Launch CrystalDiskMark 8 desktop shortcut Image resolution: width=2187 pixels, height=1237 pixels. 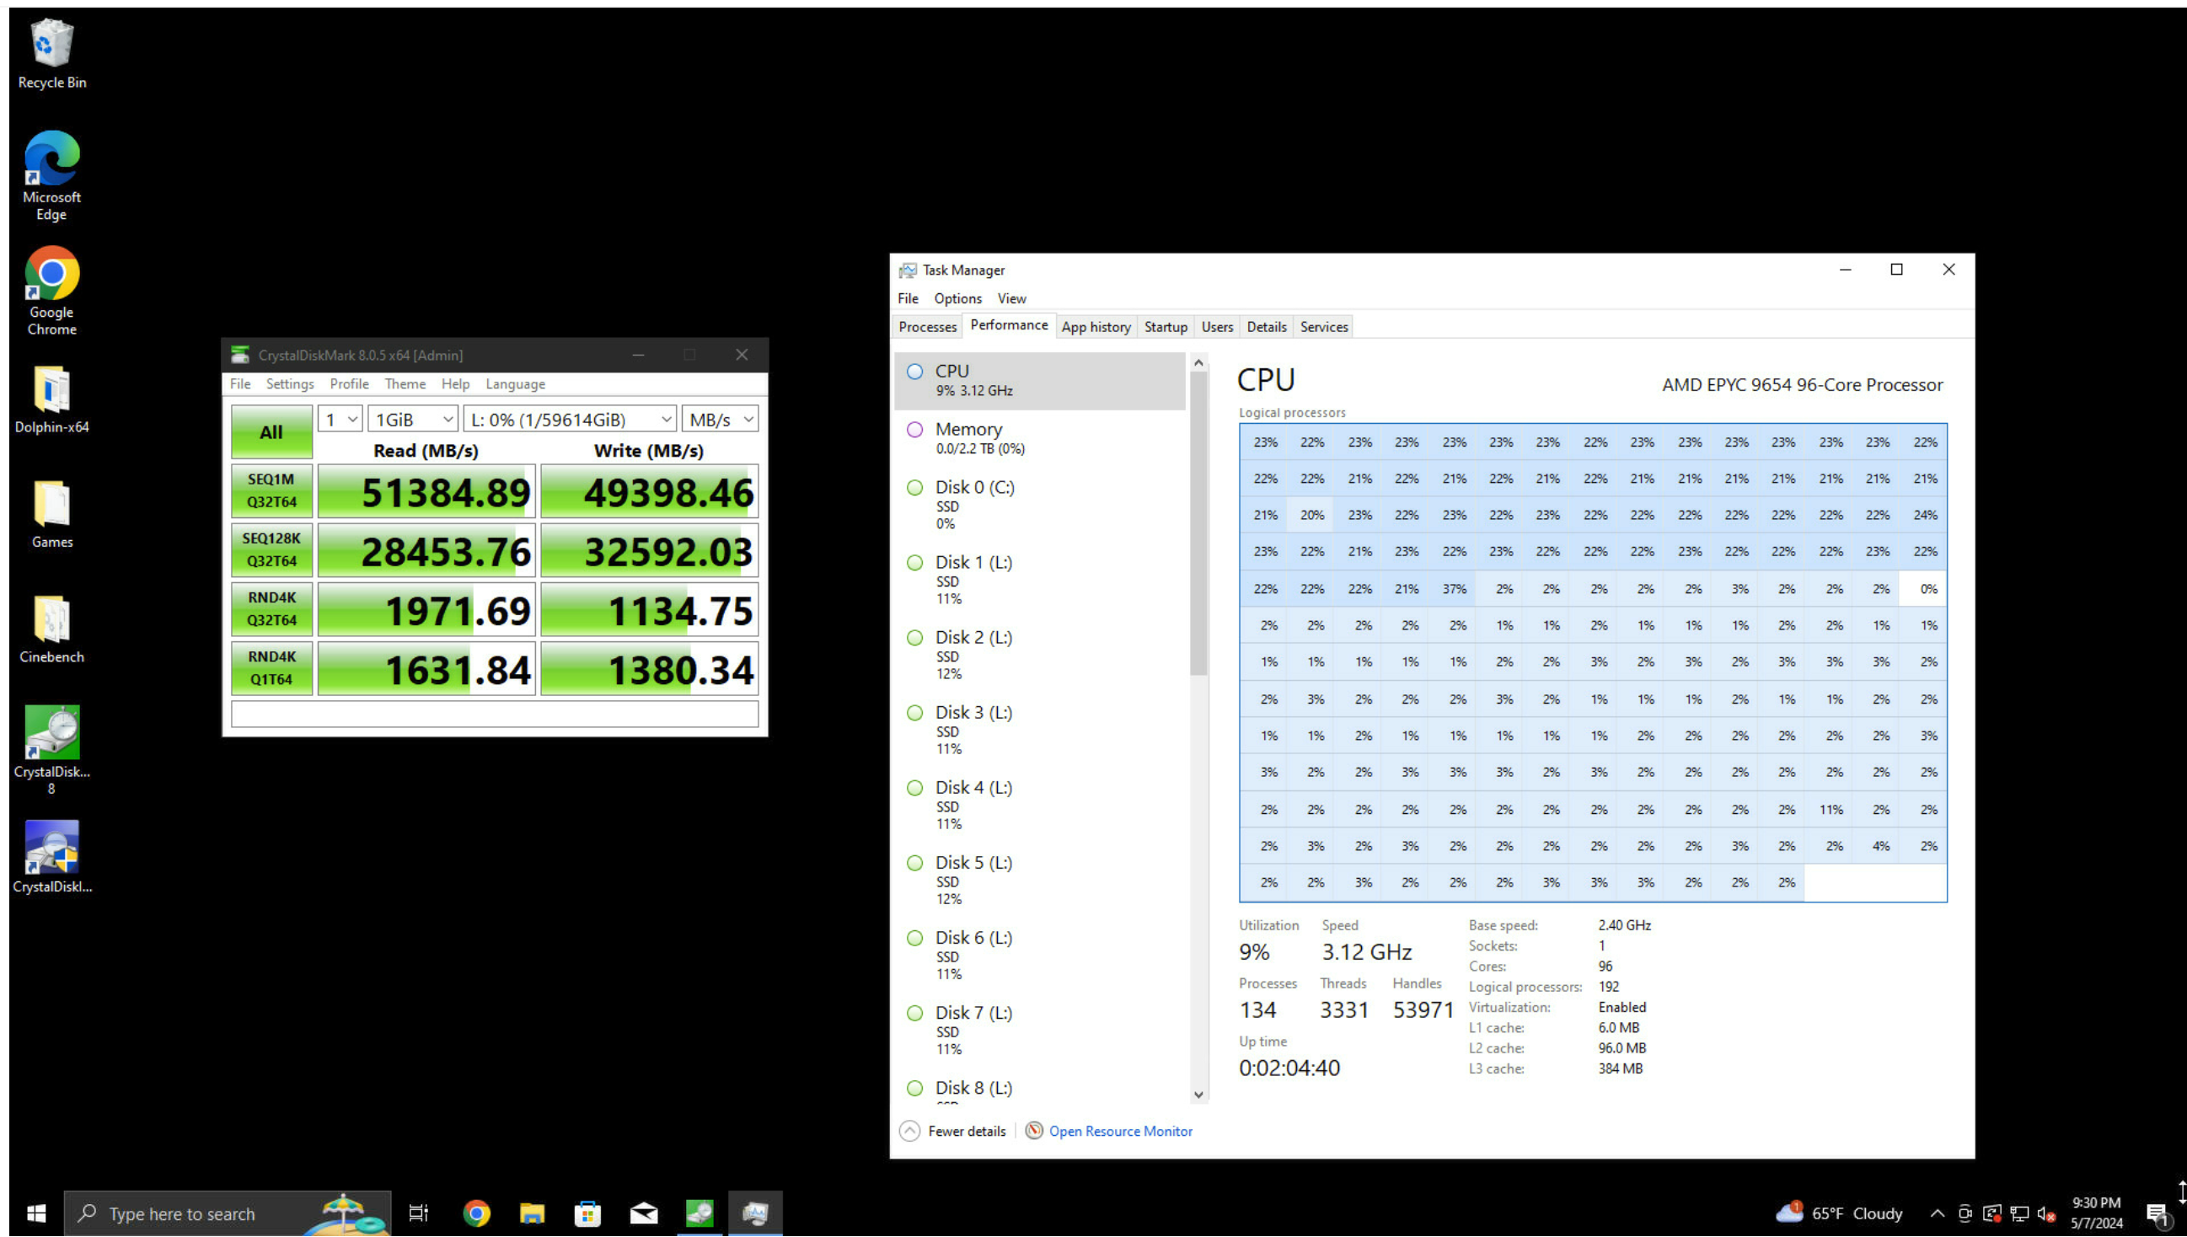(x=51, y=750)
